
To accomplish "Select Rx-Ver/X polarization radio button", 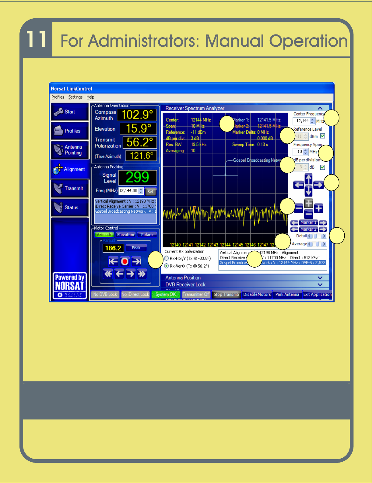I will click(x=167, y=266).
